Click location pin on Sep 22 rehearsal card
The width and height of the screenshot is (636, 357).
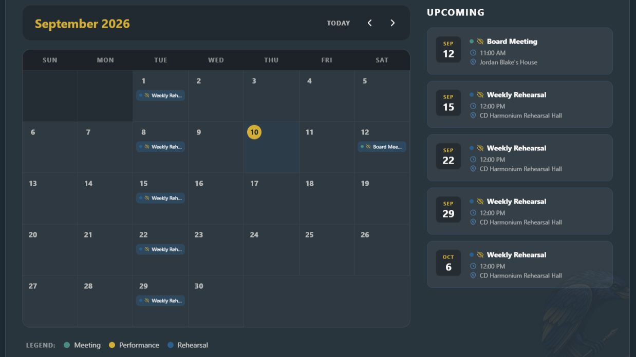pos(473,169)
